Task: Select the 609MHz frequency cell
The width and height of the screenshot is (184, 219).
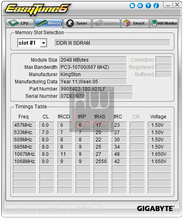Action: pyautogui.click(x=25, y=140)
